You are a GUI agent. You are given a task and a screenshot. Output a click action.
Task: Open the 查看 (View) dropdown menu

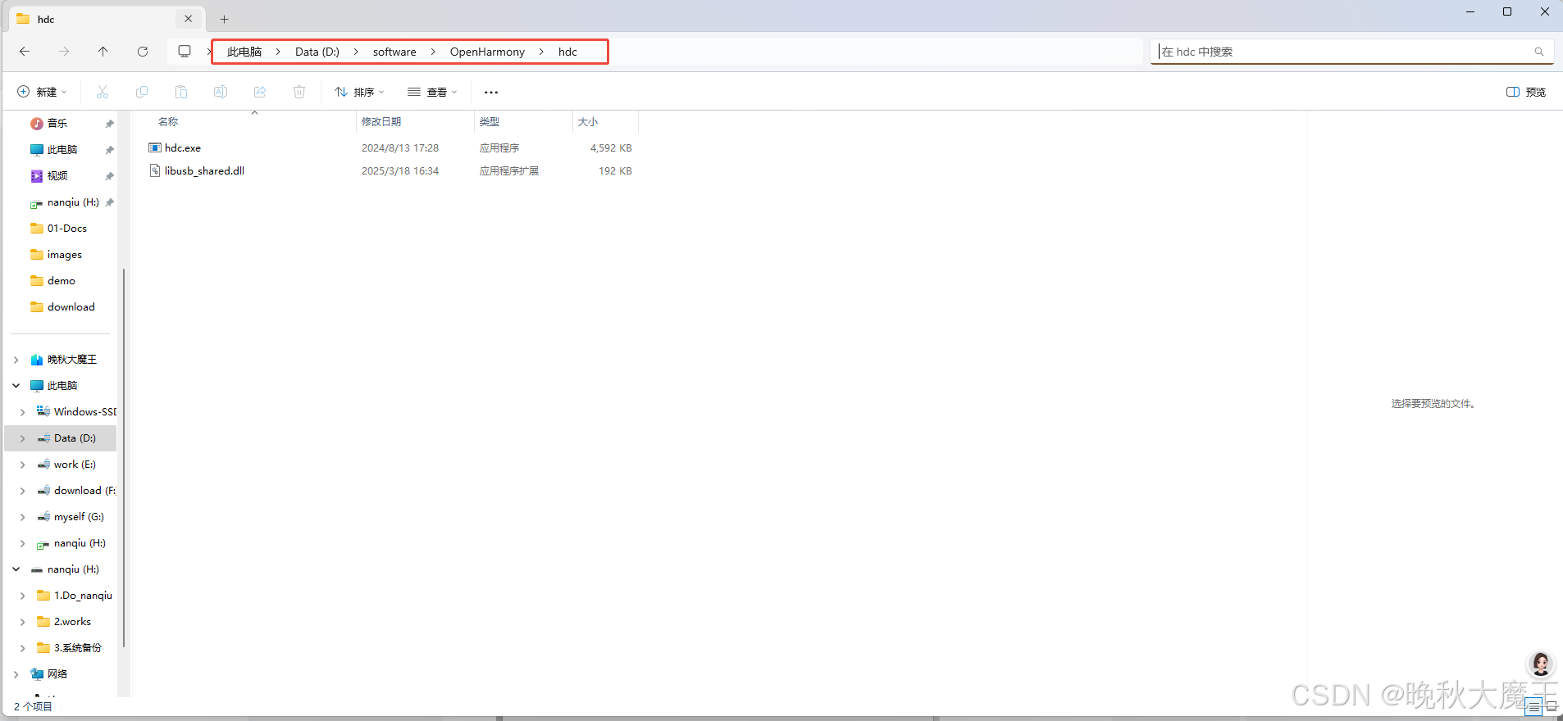coord(432,92)
